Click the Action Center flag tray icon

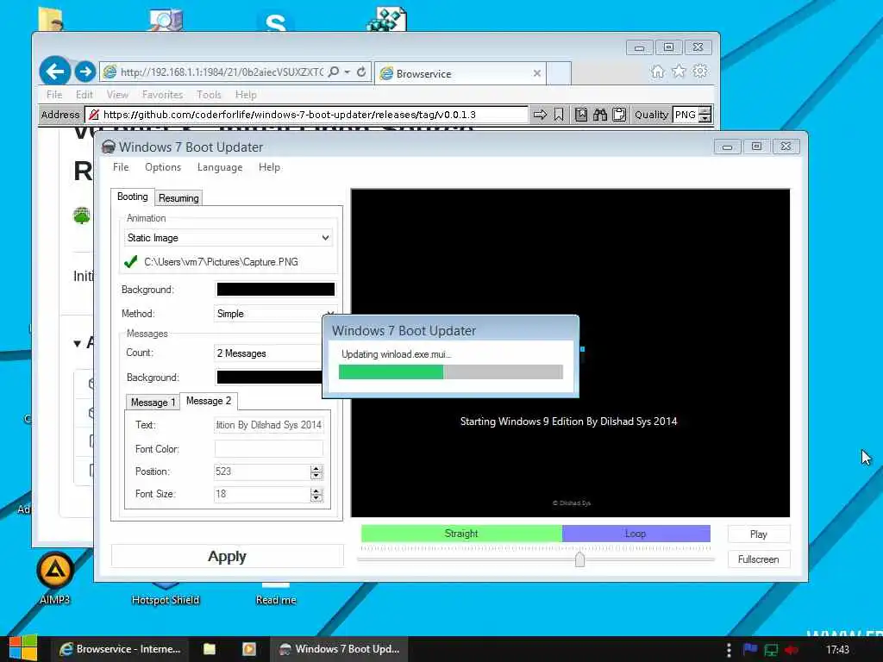750,650
